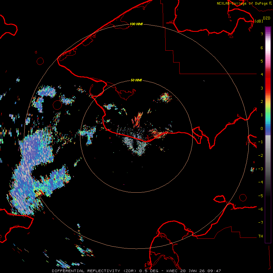Image resolution: width=273 pixels, height=273 pixels.
Task: Click the 1 tick value on the color scale
Action: 262,115
